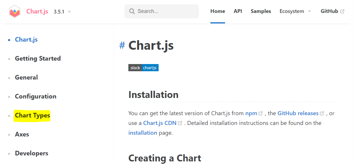Click the Chart.js hexagon logo icon

[x=15, y=11]
